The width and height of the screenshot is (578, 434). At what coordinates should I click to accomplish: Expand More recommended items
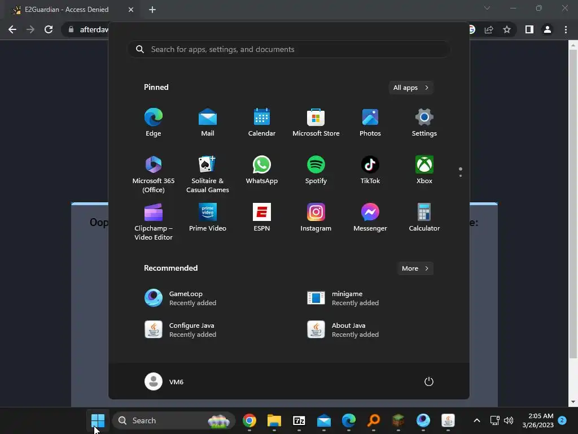pyautogui.click(x=415, y=268)
